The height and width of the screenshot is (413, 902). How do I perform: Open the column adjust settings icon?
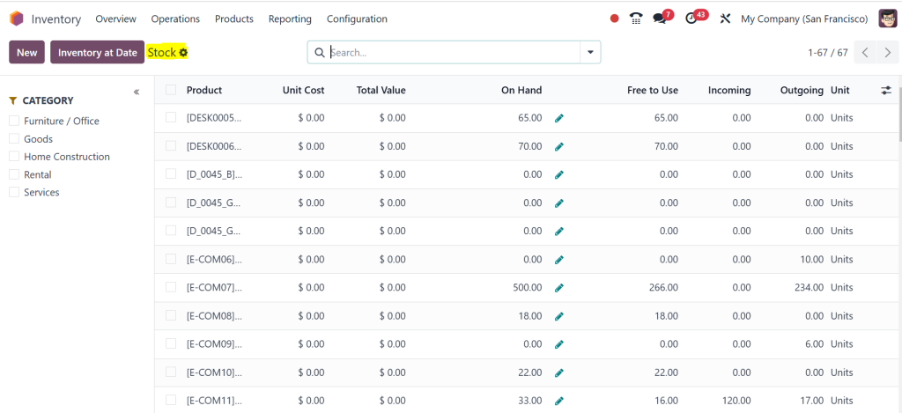886,91
